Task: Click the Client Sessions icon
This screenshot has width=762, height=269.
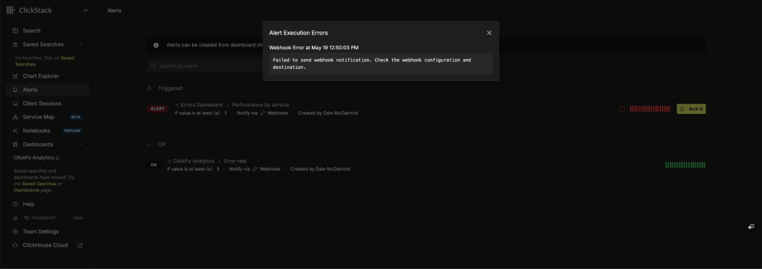Action: click(15, 104)
